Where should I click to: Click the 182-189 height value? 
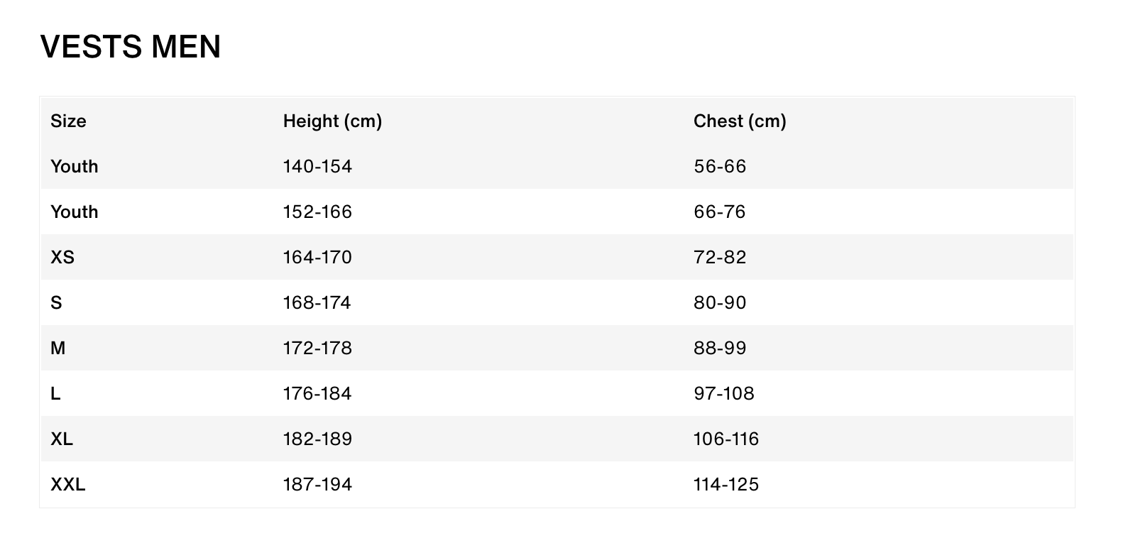[x=317, y=439]
